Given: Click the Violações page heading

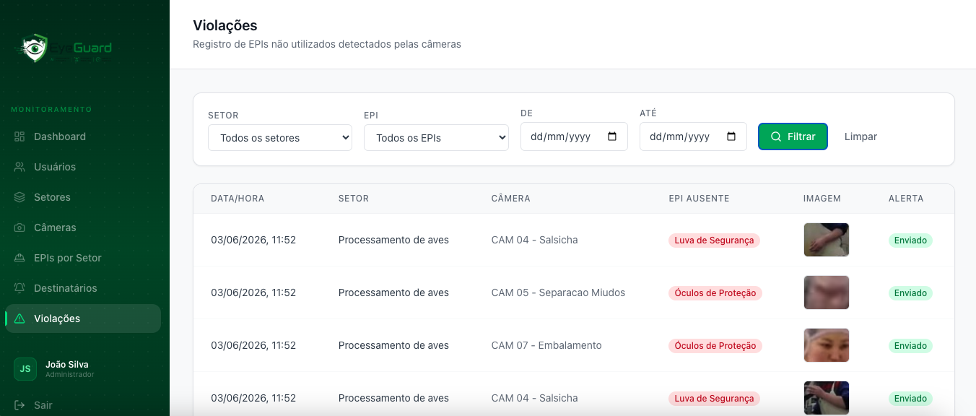Looking at the screenshot, I should (225, 25).
